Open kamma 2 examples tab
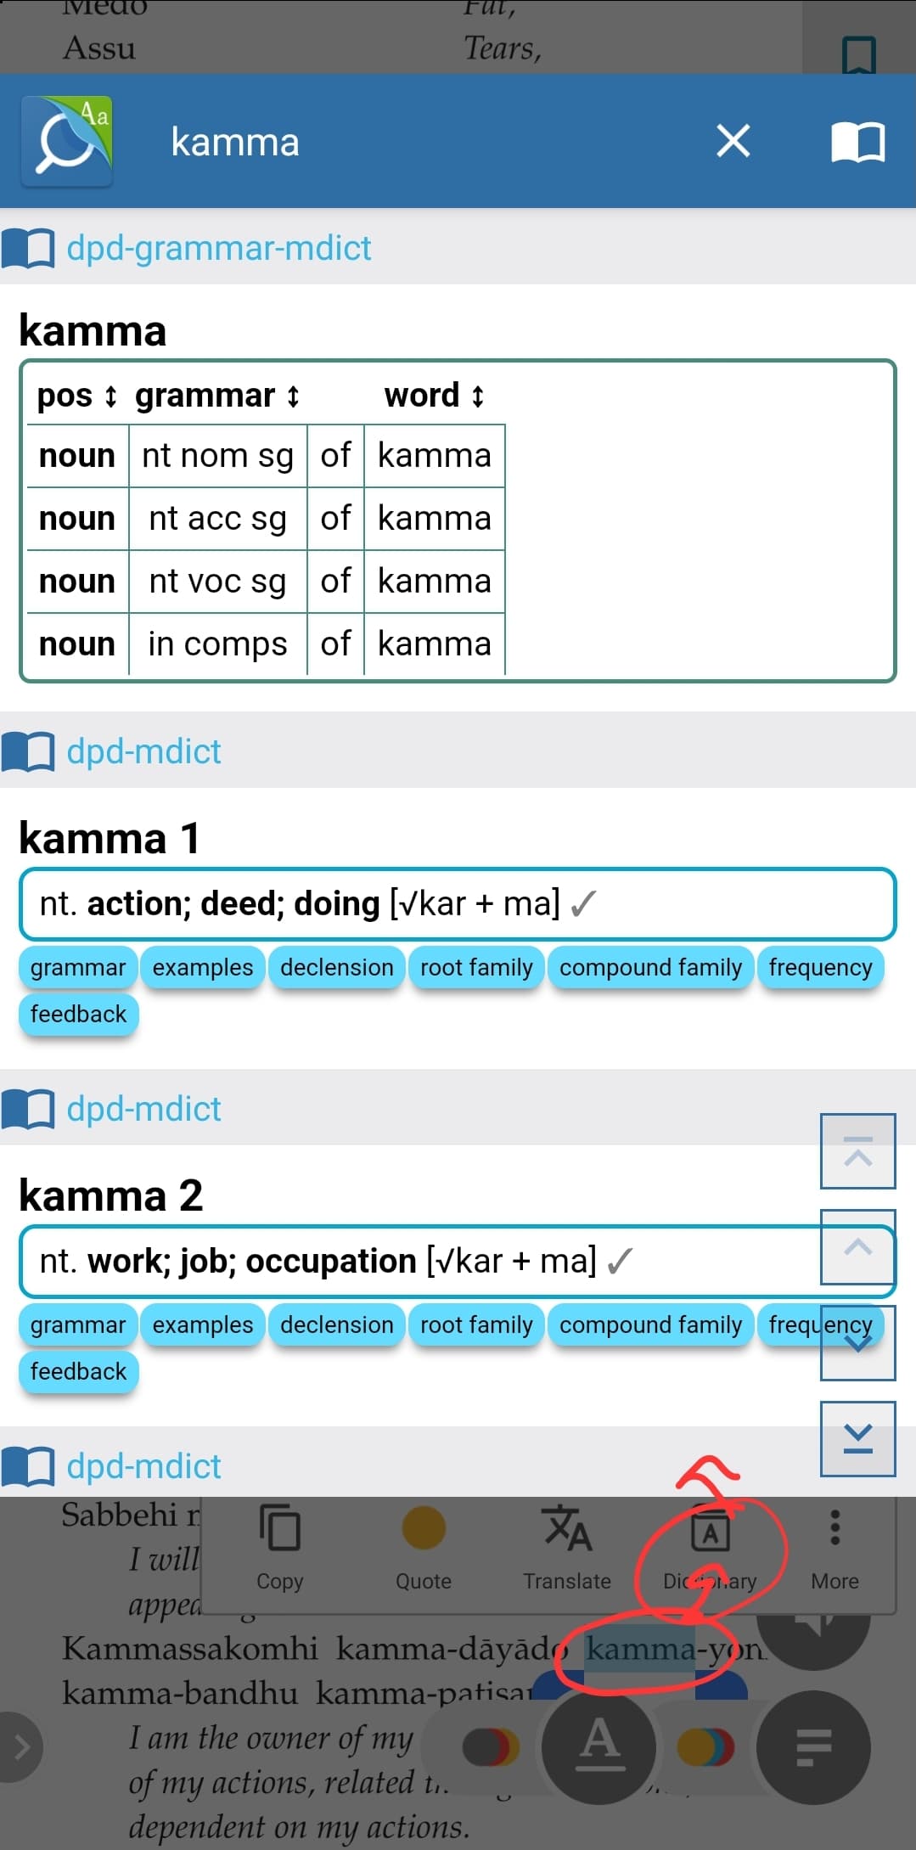This screenshot has height=1850, width=916. pyautogui.click(x=203, y=1325)
